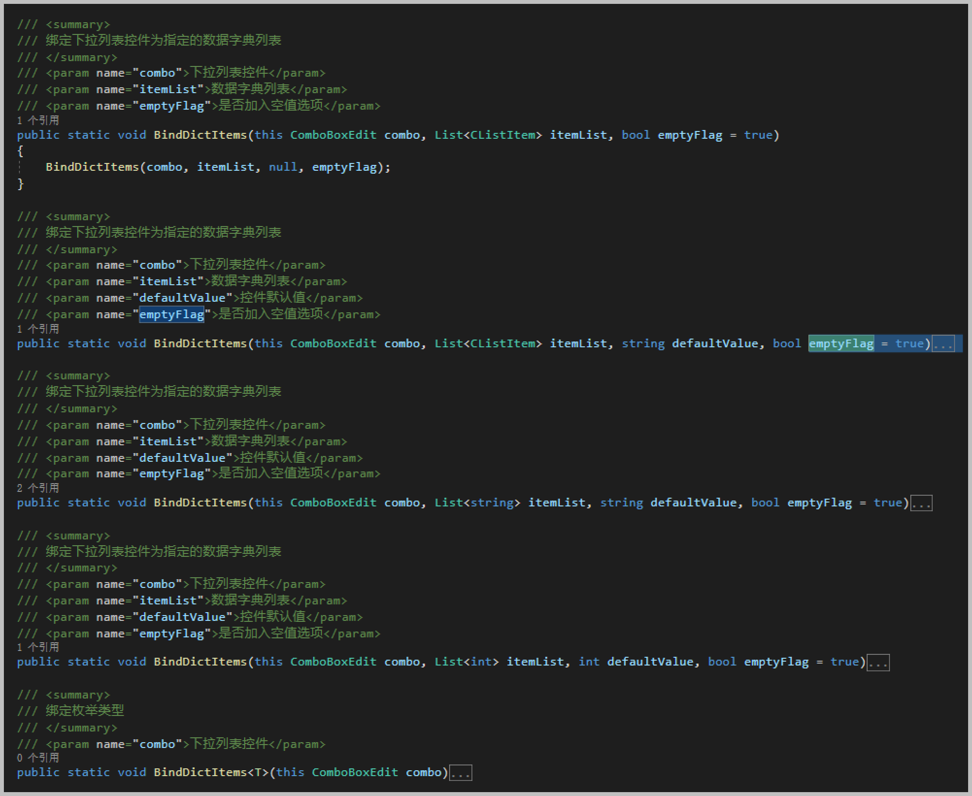Click the int defaultValue parameter name

coord(650,662)
